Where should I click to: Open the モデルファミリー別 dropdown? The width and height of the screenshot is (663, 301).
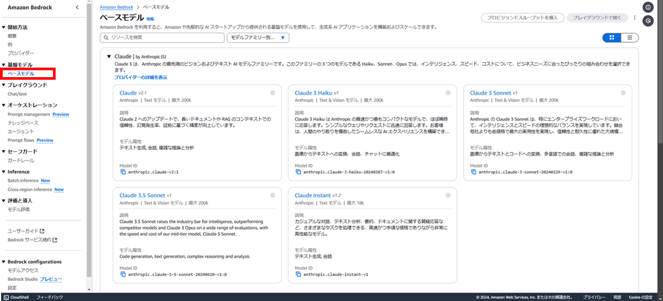click(x=258, y=37)
